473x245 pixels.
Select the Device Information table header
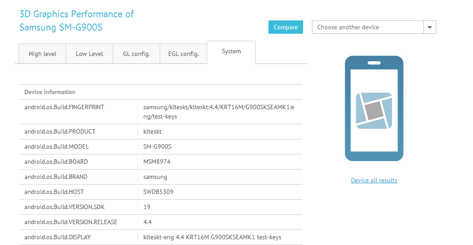[x=50, y=92]
